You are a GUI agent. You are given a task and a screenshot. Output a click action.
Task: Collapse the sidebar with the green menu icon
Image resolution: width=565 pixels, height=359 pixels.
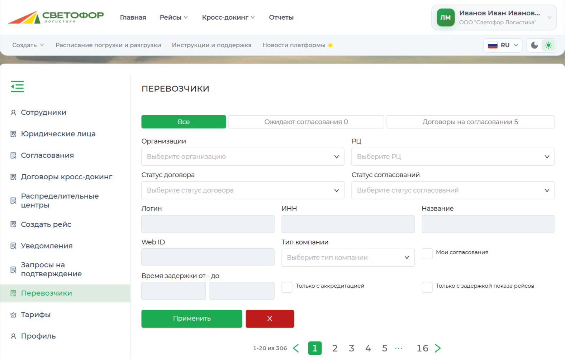point(17,86)
